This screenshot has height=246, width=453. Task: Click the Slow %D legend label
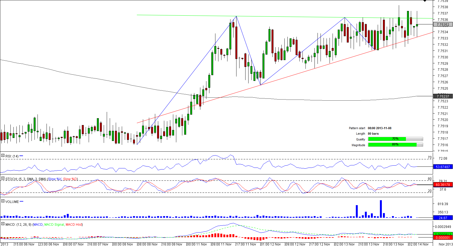tap(70, 179)
